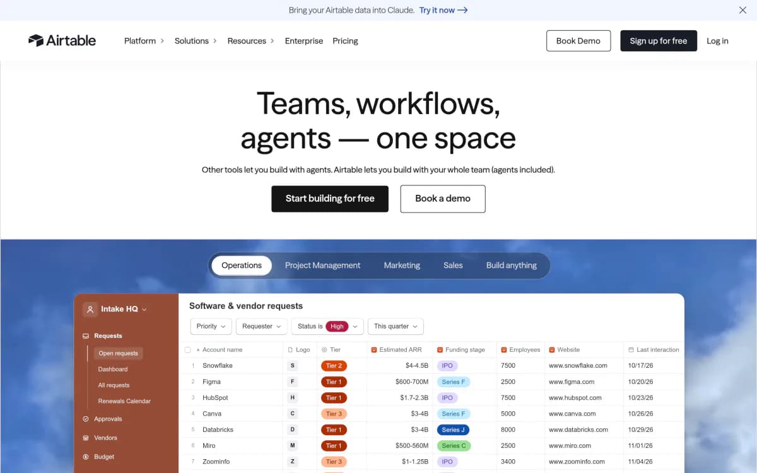Open the Pricing nav item
Image resolution: width=757 pixels, height=473 pixels.
coord(345,41)
